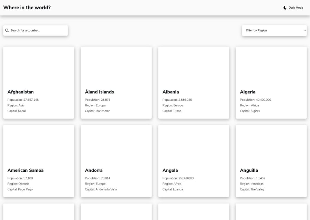
Task: Click the American Samoa flag image area
Action: pyautogui.click(x=39, y=144)
